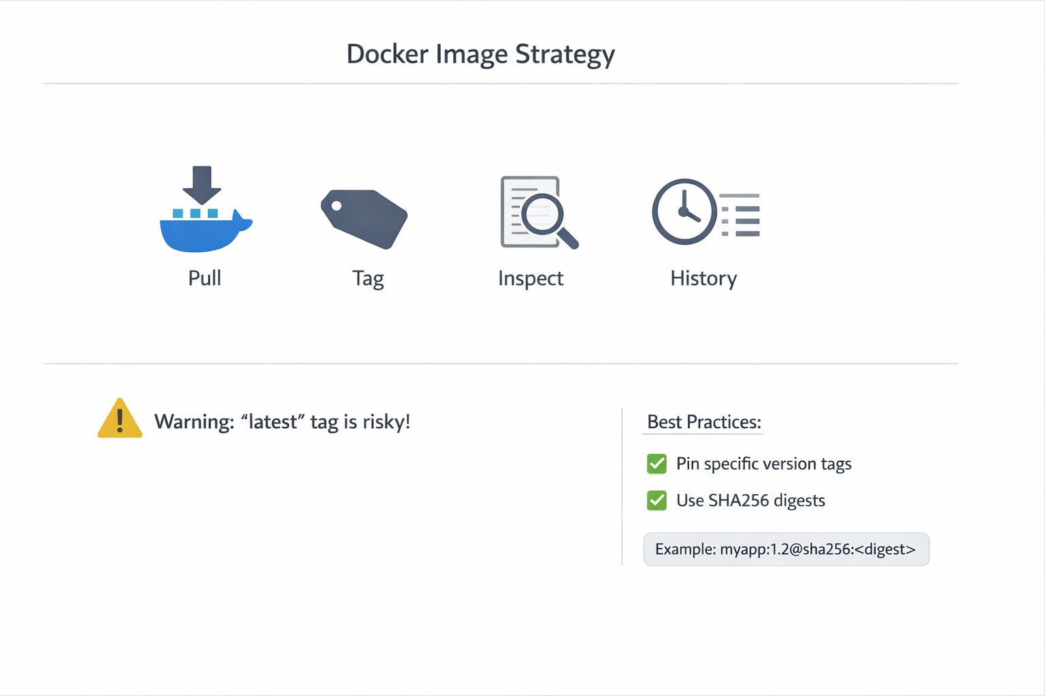Click the History label text
The image size is (1045, 696).
pos(703,279)
